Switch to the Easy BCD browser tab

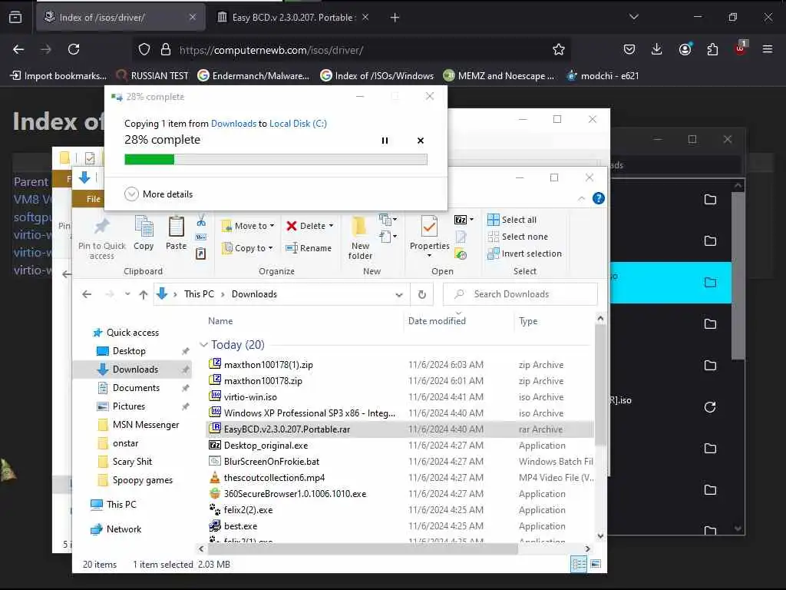point(294,18)
